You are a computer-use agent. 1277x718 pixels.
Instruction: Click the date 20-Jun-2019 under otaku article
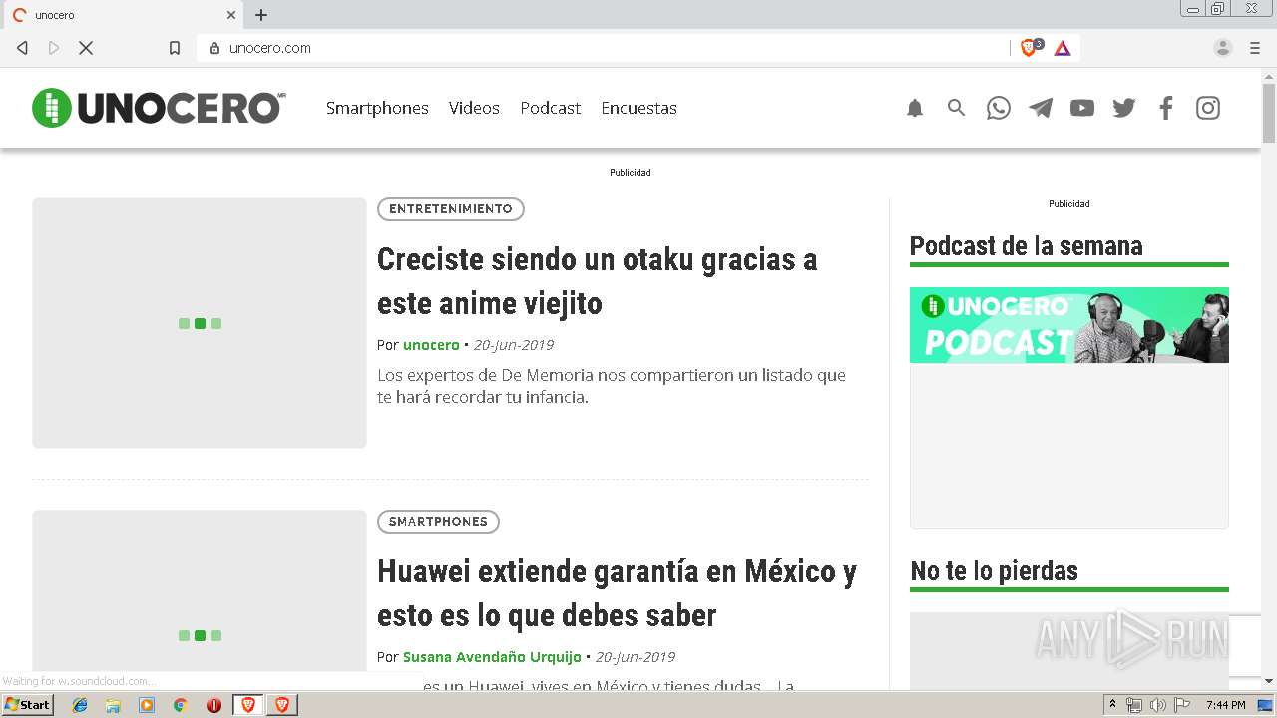click(514, 345)
